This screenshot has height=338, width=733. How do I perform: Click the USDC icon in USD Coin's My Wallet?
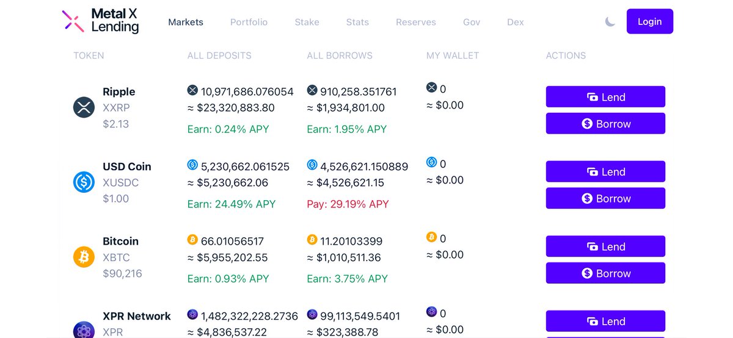[x=432, y=162]
